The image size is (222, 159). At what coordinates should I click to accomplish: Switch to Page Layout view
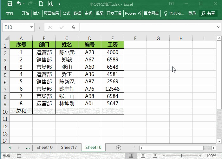(x=142, y=156)
